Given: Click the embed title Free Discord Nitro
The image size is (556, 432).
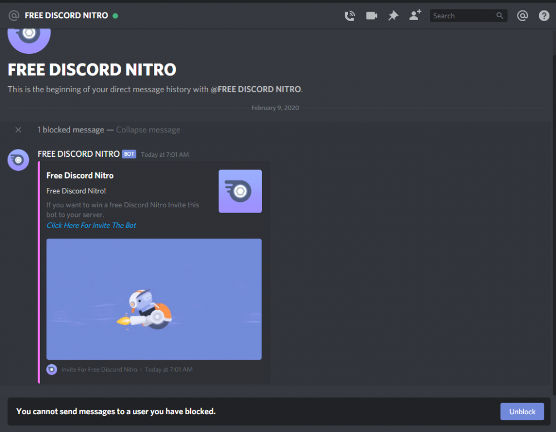Looking at the screenshot, I should tap(80, 176).
